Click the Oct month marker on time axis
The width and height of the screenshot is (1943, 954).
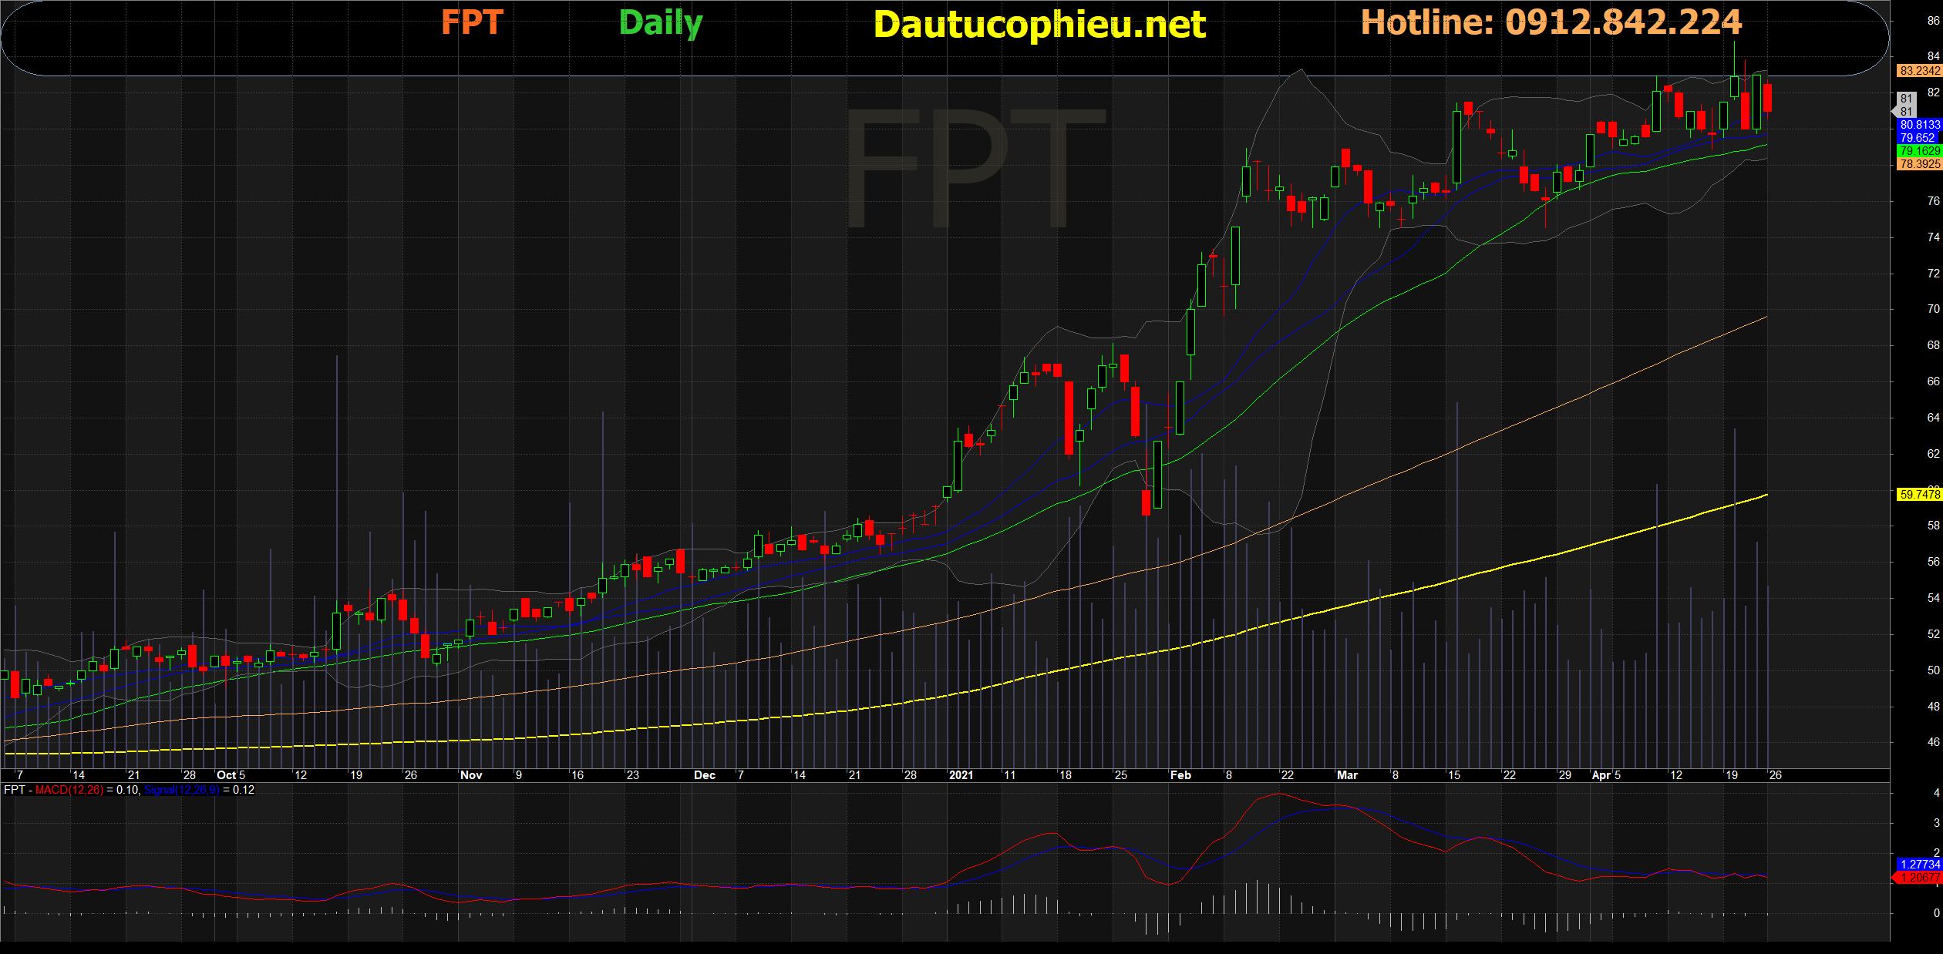click(227, 775)
